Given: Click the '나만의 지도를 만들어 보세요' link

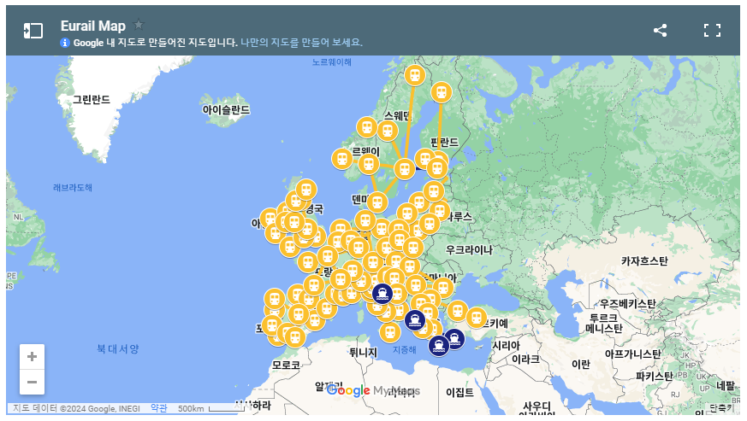Looking at the screenshot, I should pyautogui.click(x=301, y=43).
